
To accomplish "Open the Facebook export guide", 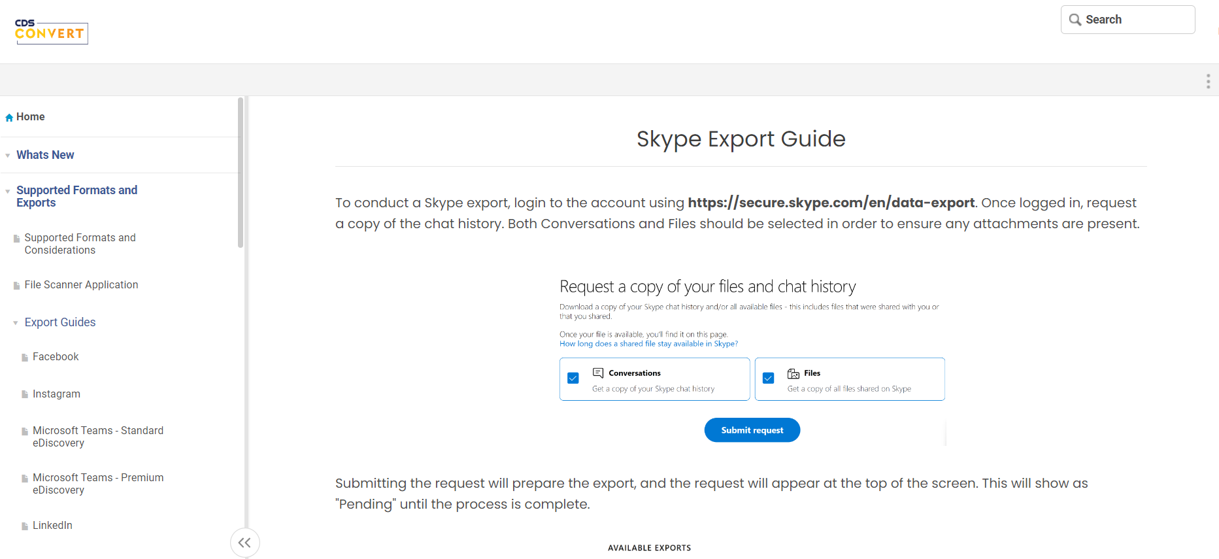I will [56, 357].
